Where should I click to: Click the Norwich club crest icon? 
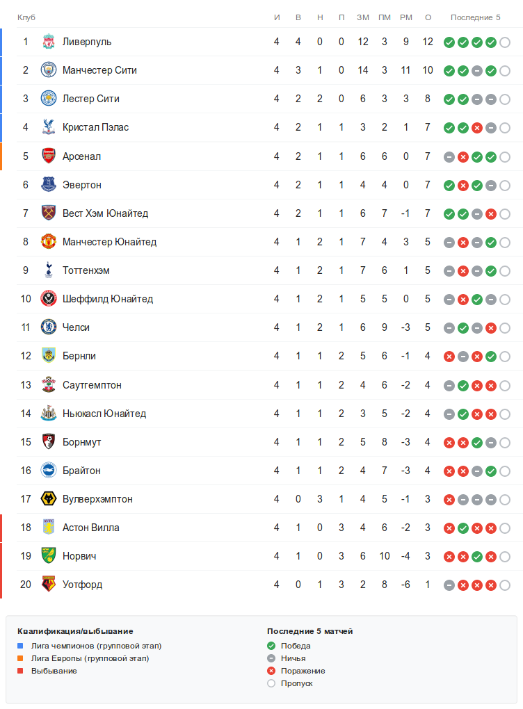(x=49, y=556)
